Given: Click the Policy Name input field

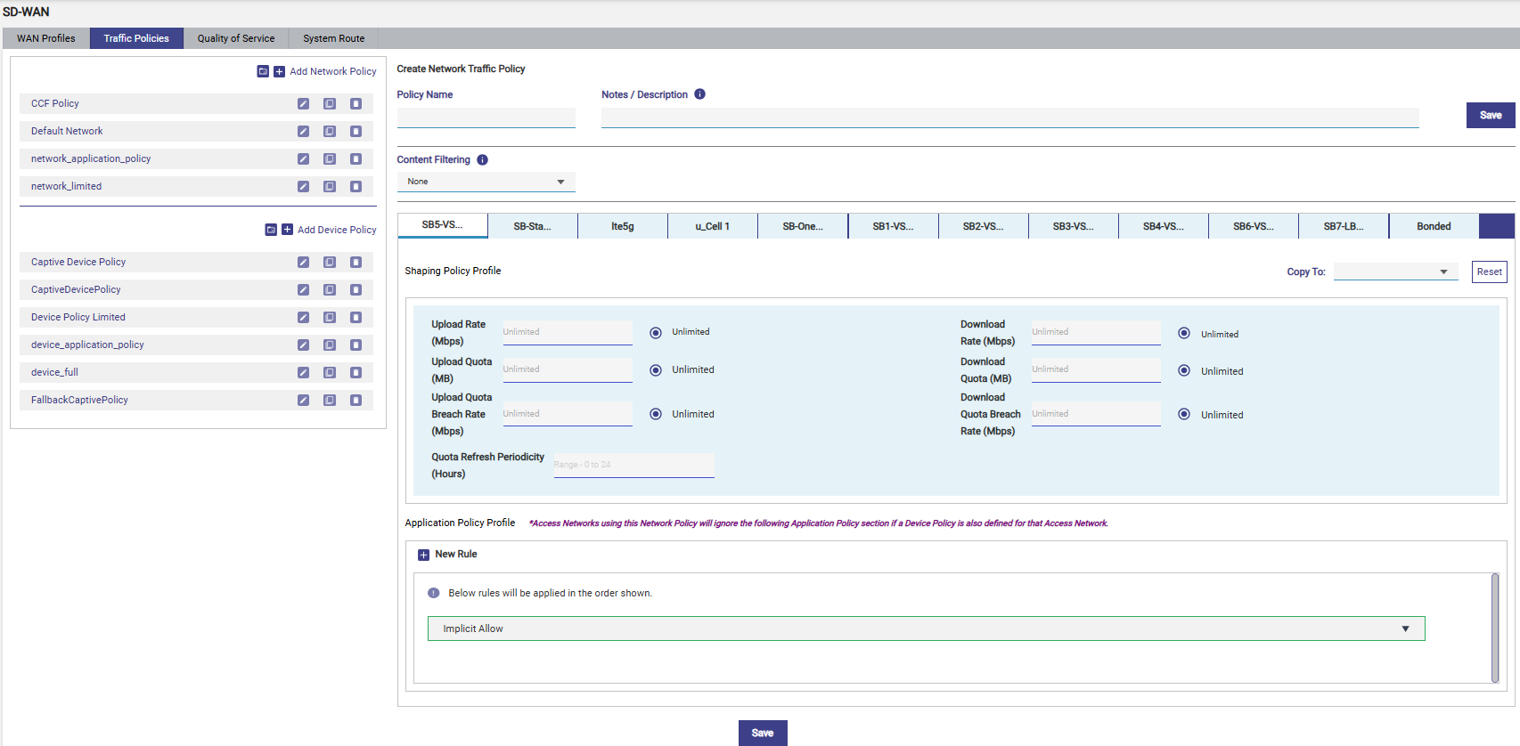Looking at the screenshot, I should [x=486, y=118].
